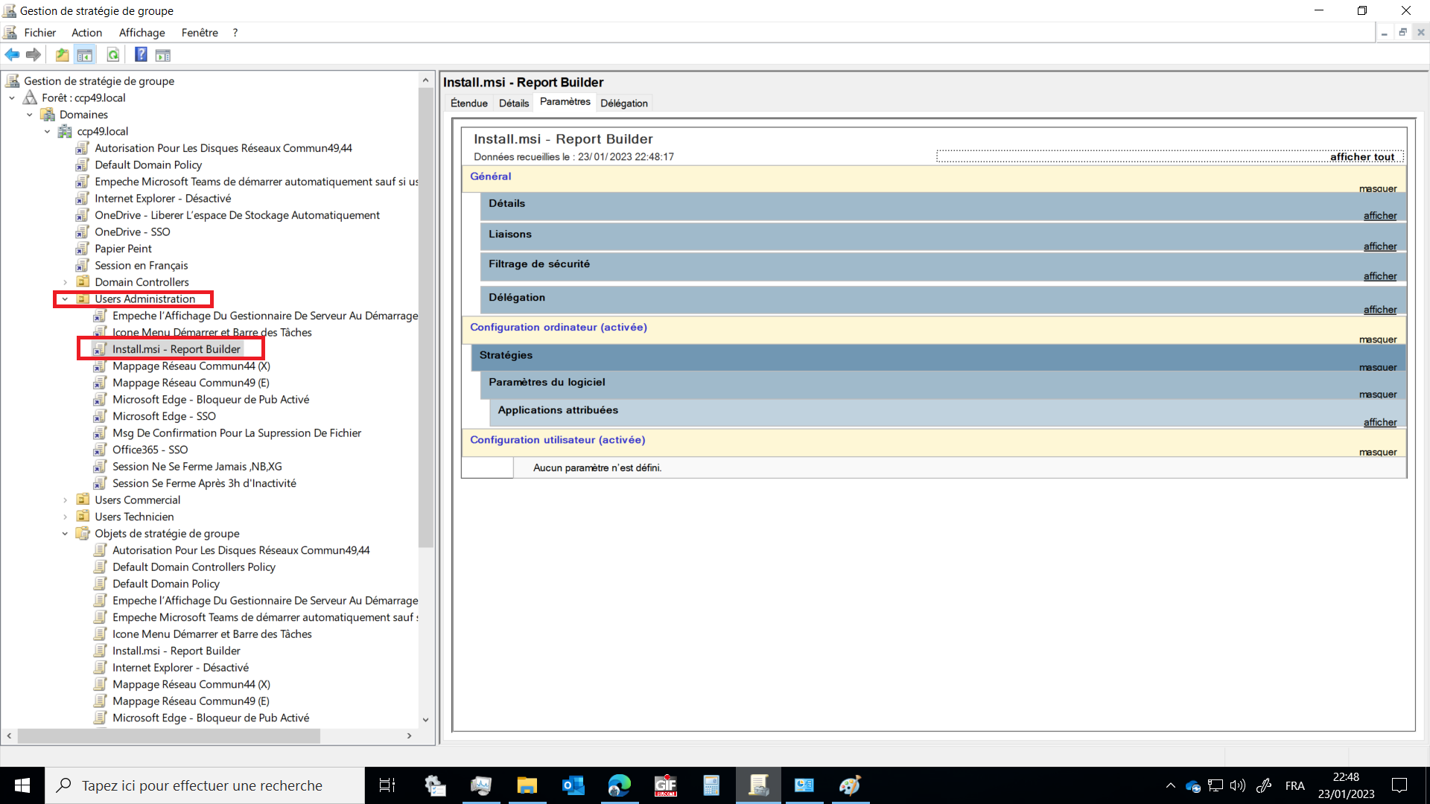Open the Edge browser from the taskbar
Screen dimensions: 1430x804
pyautogui.click(x=619, y=785)
